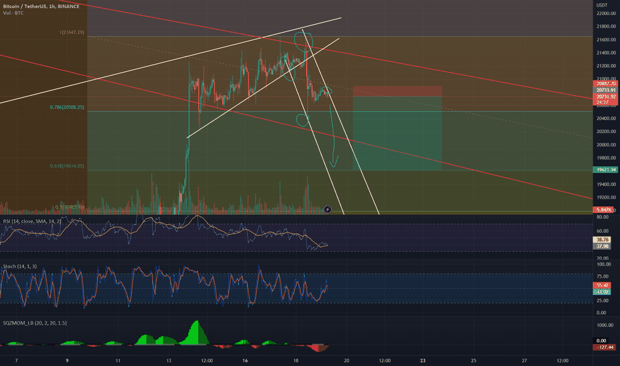
Task: Click date label 27 on the time axis
Action: [x=525, y=361]
